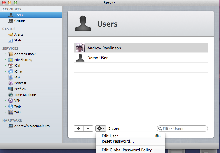Click the large Users header silhouette icon
Viewport: 220px width, 153px height.
pos(83,23)
